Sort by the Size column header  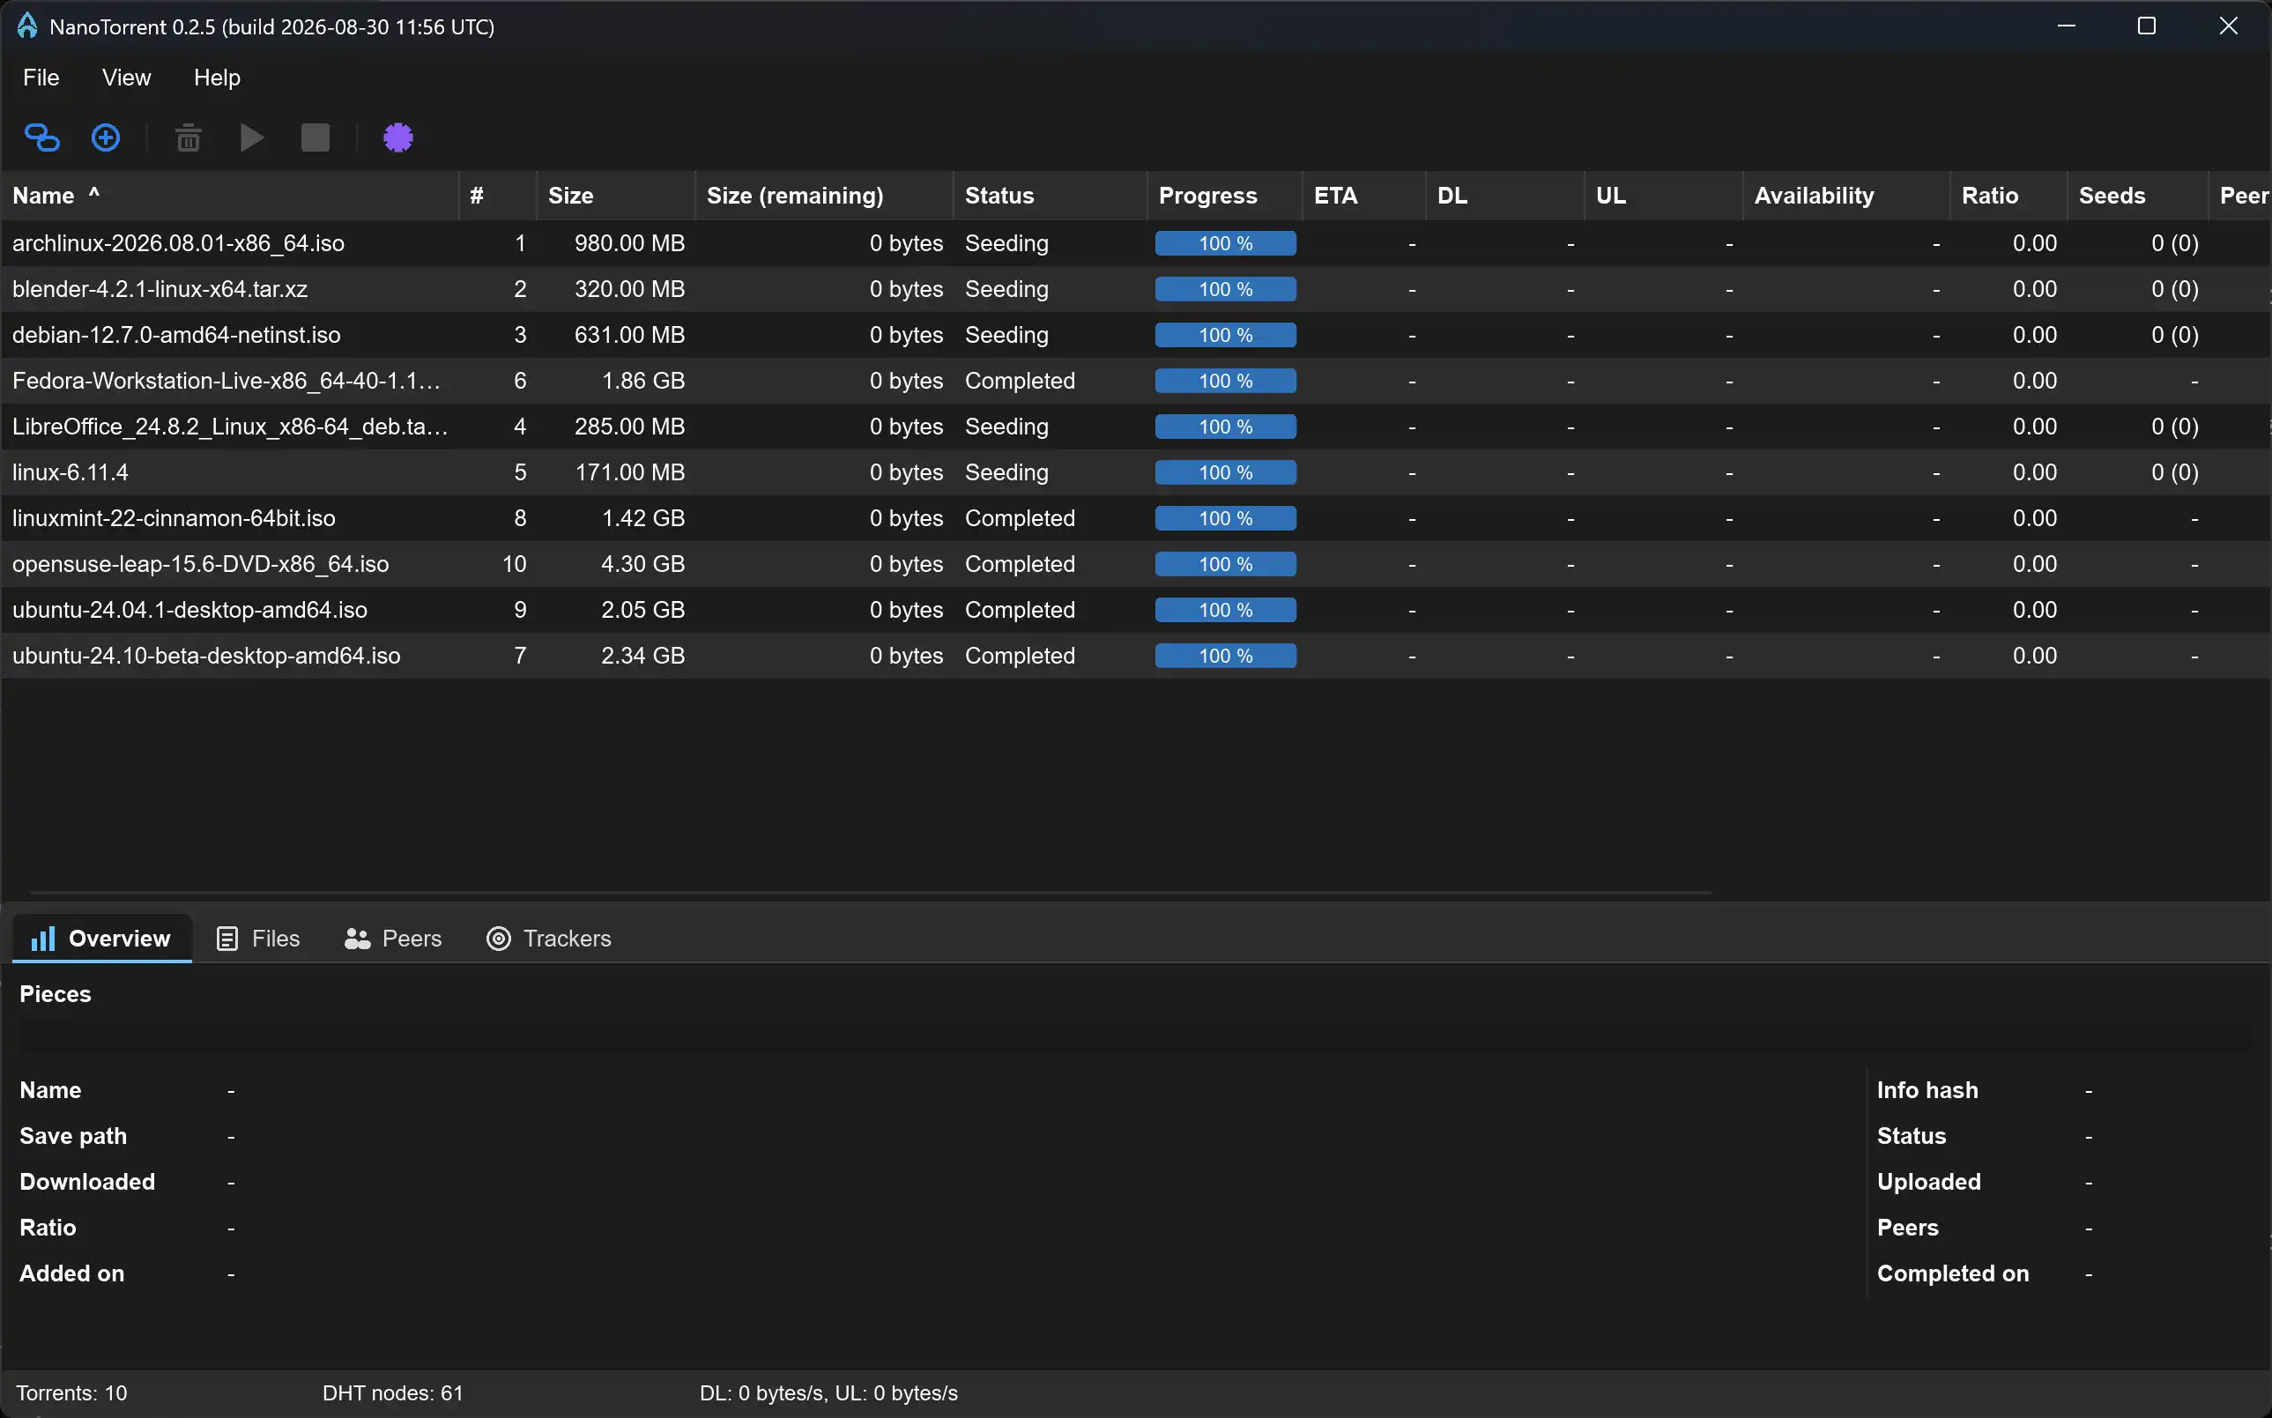[615, 196]
